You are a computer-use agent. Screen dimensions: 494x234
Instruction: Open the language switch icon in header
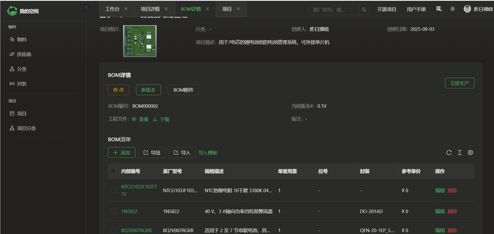coord(439,9)
